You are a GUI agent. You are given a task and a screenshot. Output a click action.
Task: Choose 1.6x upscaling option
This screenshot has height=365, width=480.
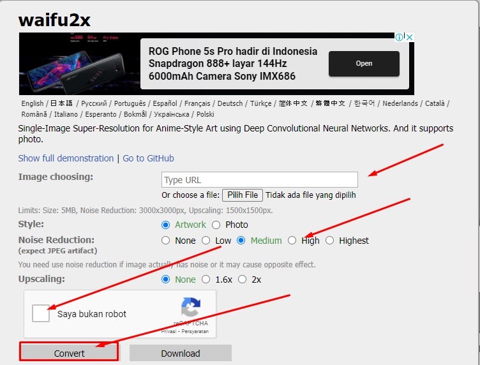(206, 279)
